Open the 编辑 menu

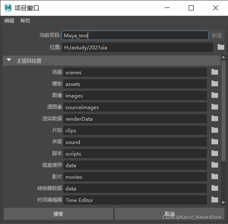[9, 21]
